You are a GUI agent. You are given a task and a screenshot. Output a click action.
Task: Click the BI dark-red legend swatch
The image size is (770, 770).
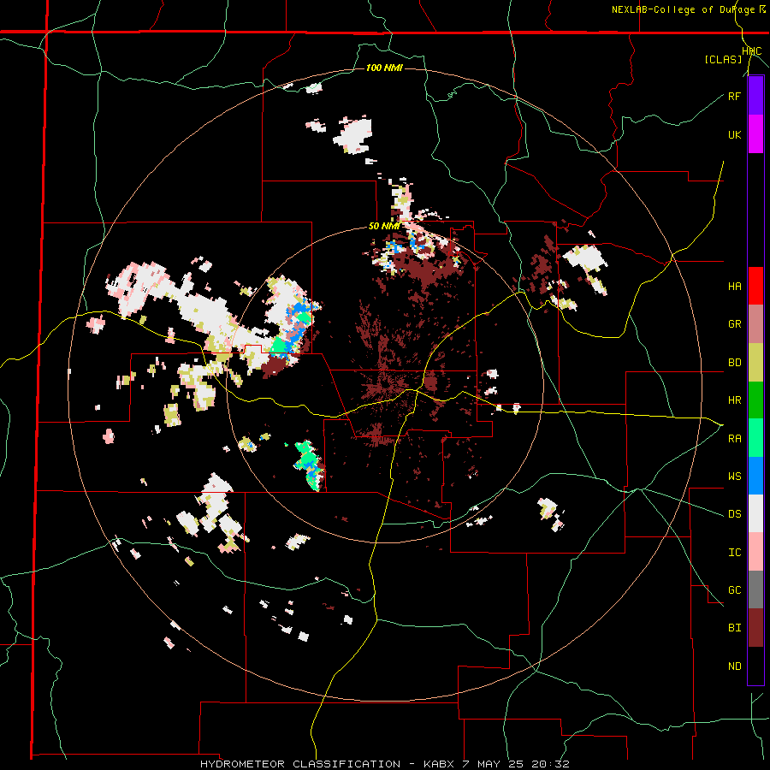click(755, 628)
